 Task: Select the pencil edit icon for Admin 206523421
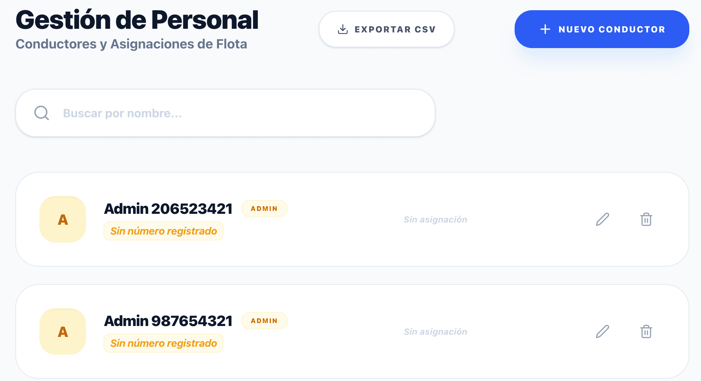[602, 219]
